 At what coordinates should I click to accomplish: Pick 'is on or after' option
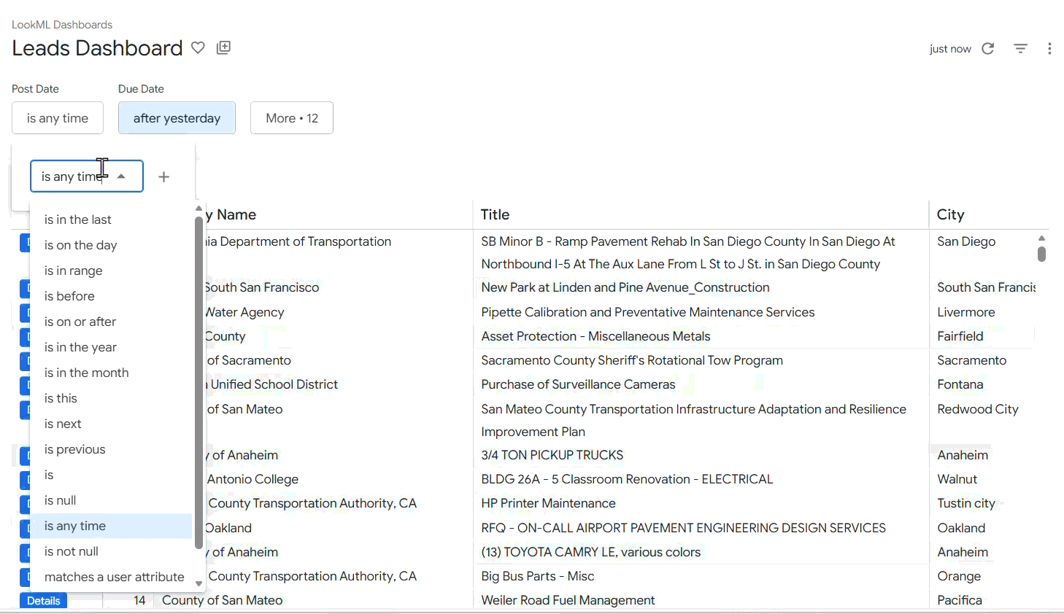tap(111, 322)
